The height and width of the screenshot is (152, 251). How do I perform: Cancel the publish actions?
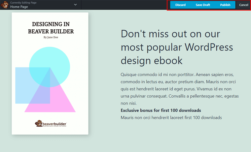(243, 5)
